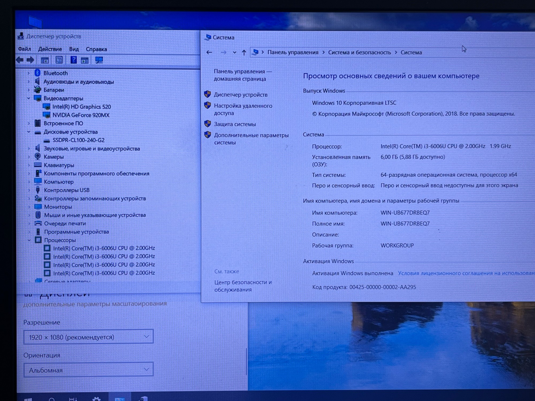Image resolution: width=535 pixels, height=401 pixels.
Task: Collapse the Дисковые устройства node
Action: pyautogui.click(x=29, y=132)
